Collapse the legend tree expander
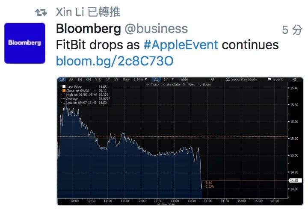Screen dimensions: 308x213 click(x=61, y=86)
